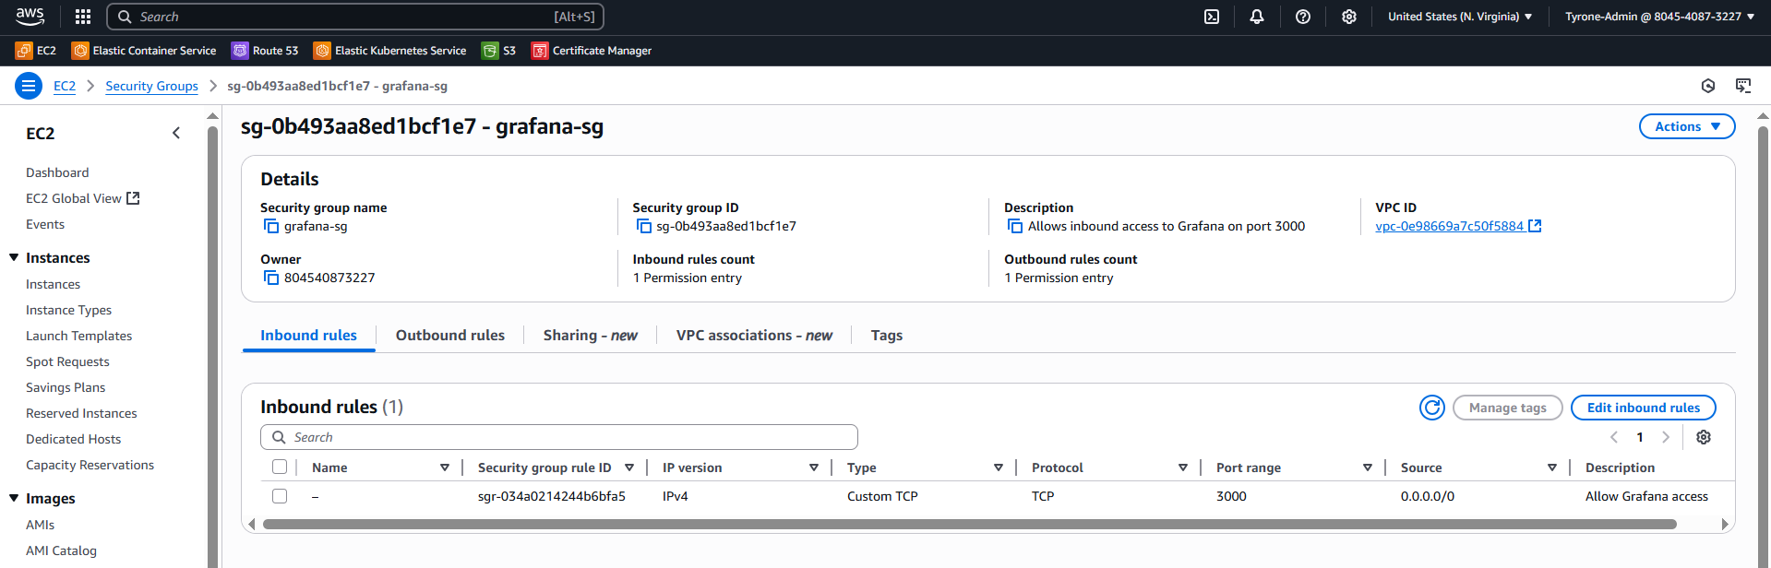Open the VPC ID link
The height and width of the screenshot is (568, 1771).
click(x=1449, y=227)
